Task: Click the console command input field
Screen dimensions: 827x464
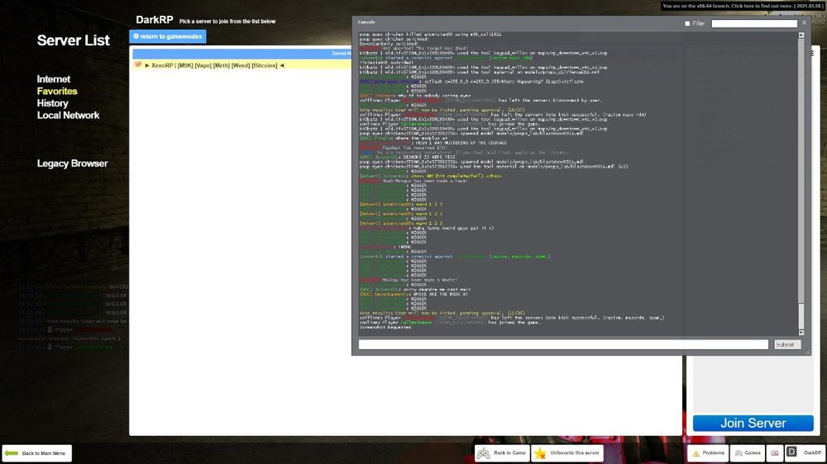Action: click(x=562, y=345)
